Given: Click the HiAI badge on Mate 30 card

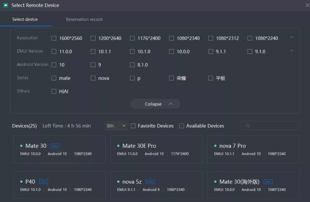Looking at the screenshot, I should (55, 145).
